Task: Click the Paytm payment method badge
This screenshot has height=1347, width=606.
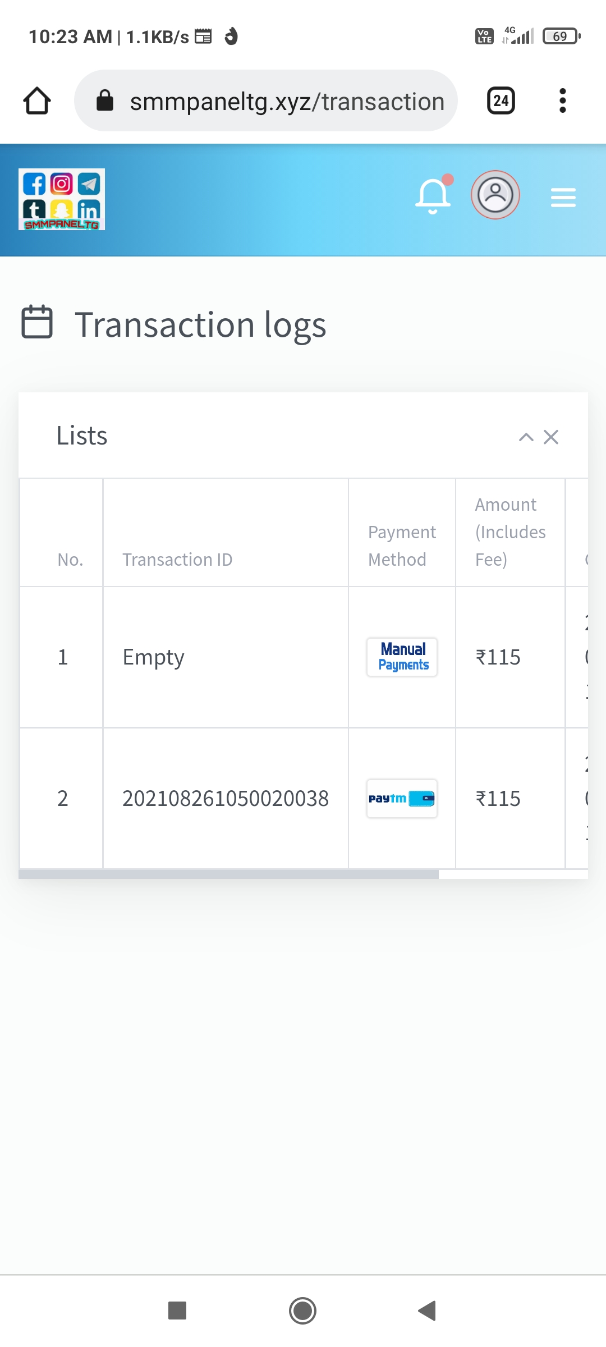Action: tap(402, 799)
